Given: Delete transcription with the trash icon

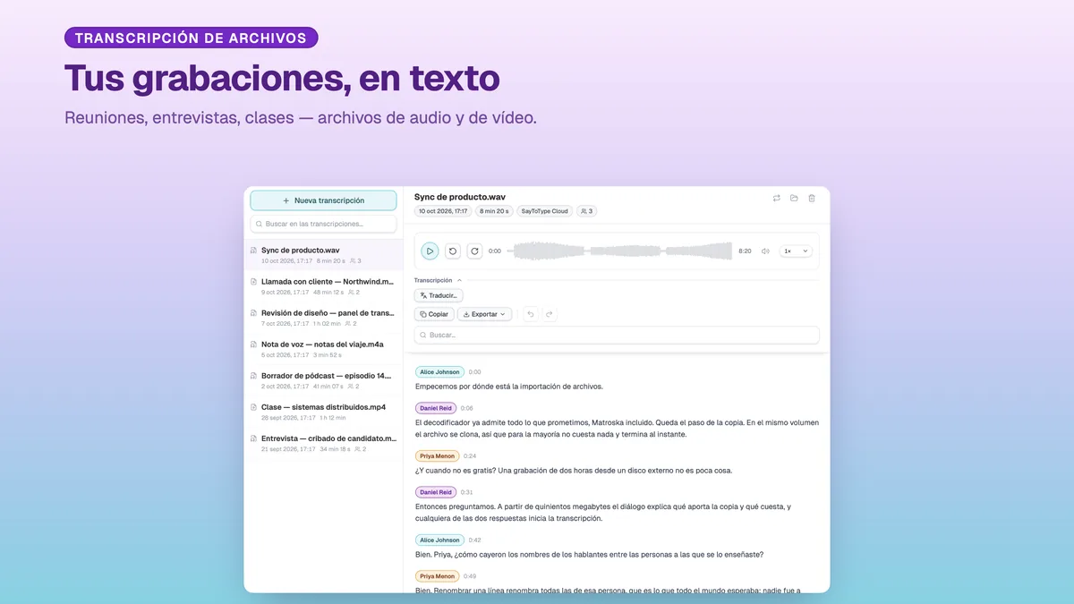Looking at the screenshot, I should coord(812,198).
